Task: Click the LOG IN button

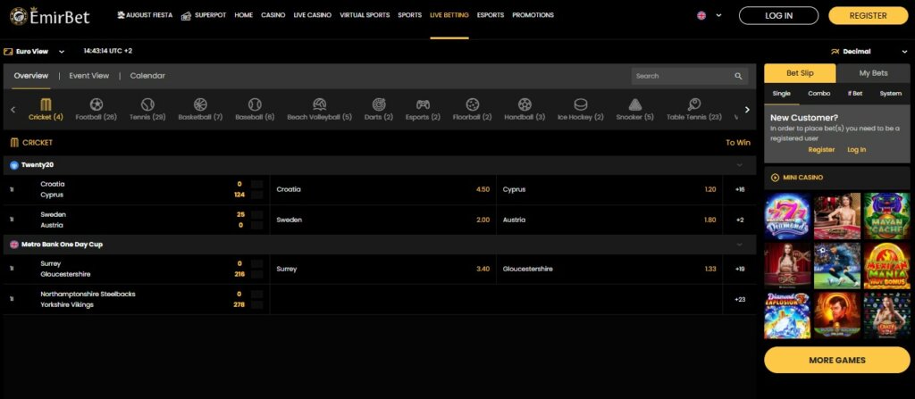Action: (778, 16)
